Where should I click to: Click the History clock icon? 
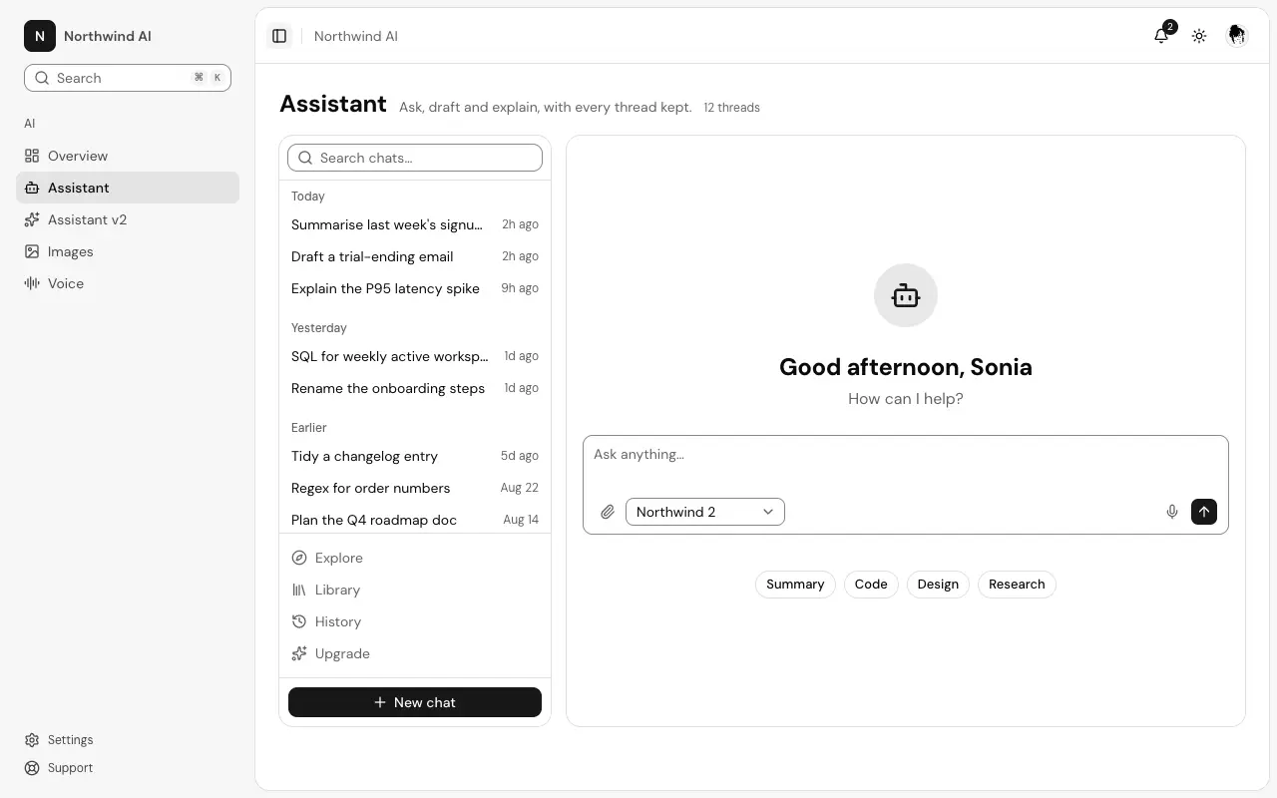pyautogui.click(x=299, y=621)
